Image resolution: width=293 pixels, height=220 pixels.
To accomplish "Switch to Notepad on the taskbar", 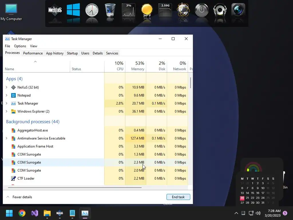I will tap(72, 213).
